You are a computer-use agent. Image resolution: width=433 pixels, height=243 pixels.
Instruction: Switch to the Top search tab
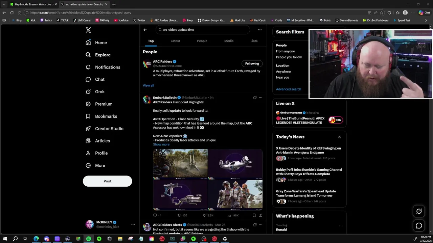[x=151, y=41]
